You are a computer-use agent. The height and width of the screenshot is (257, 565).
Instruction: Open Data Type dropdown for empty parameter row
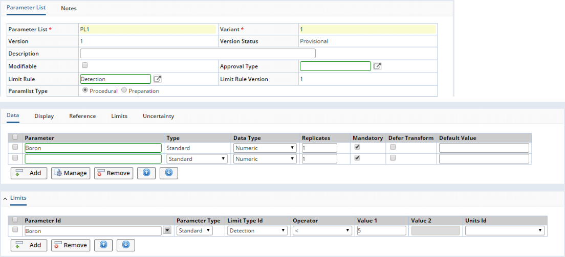[x=265, y=159]
